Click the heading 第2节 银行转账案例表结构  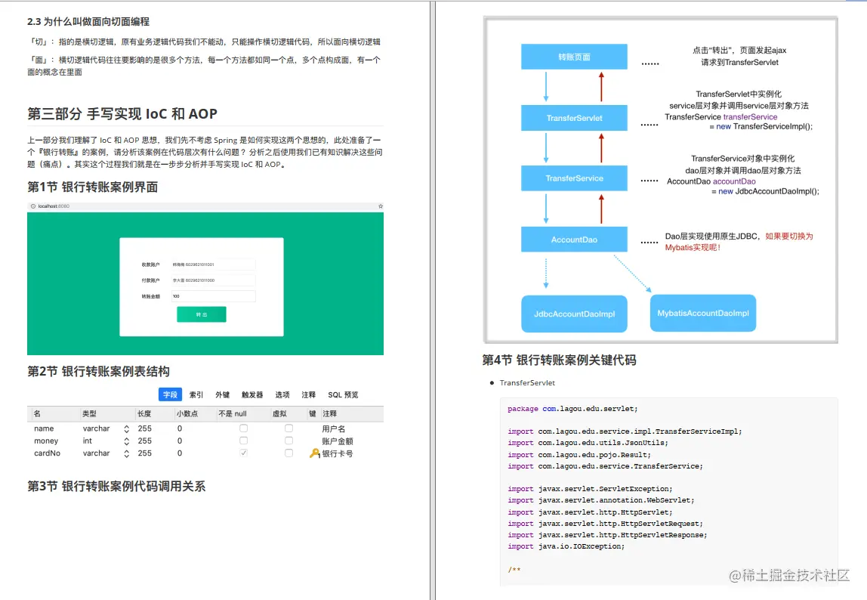[98, 371]
